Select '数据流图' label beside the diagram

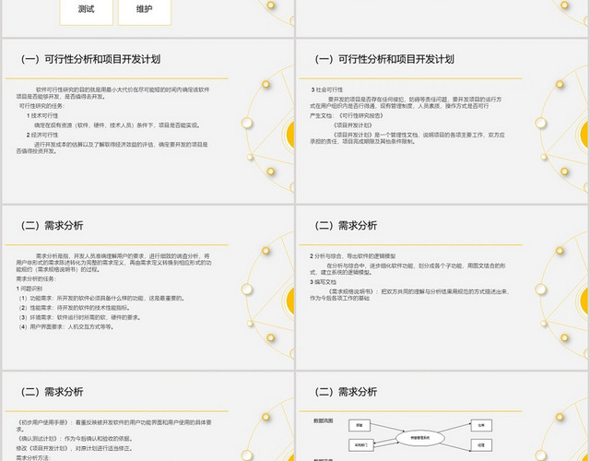(x=324, y=420)
